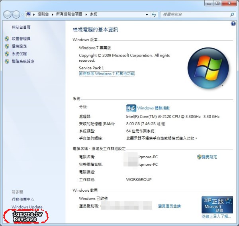Click shield icon beside 變更設定
Image resolution: width=239 pixels, height=226 pixels.
tap(199, 157)
